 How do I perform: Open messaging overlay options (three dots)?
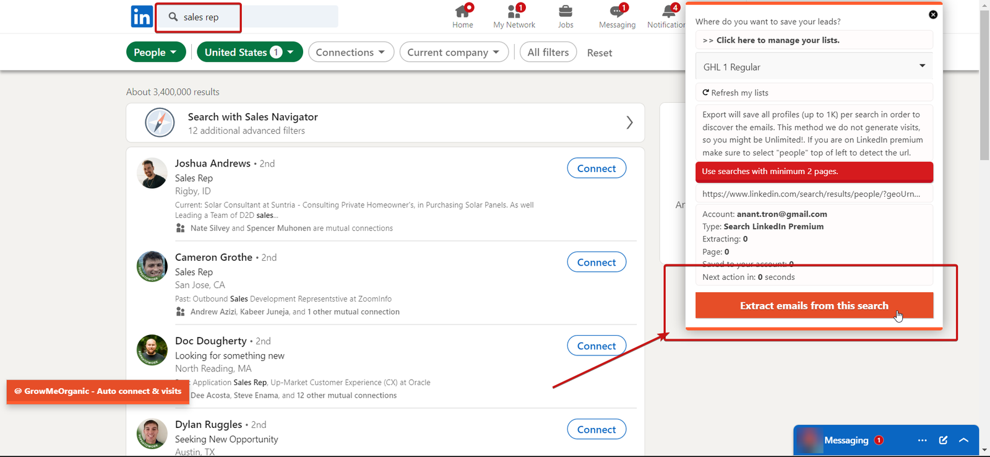pyautogui.click(x=923, y=440)
